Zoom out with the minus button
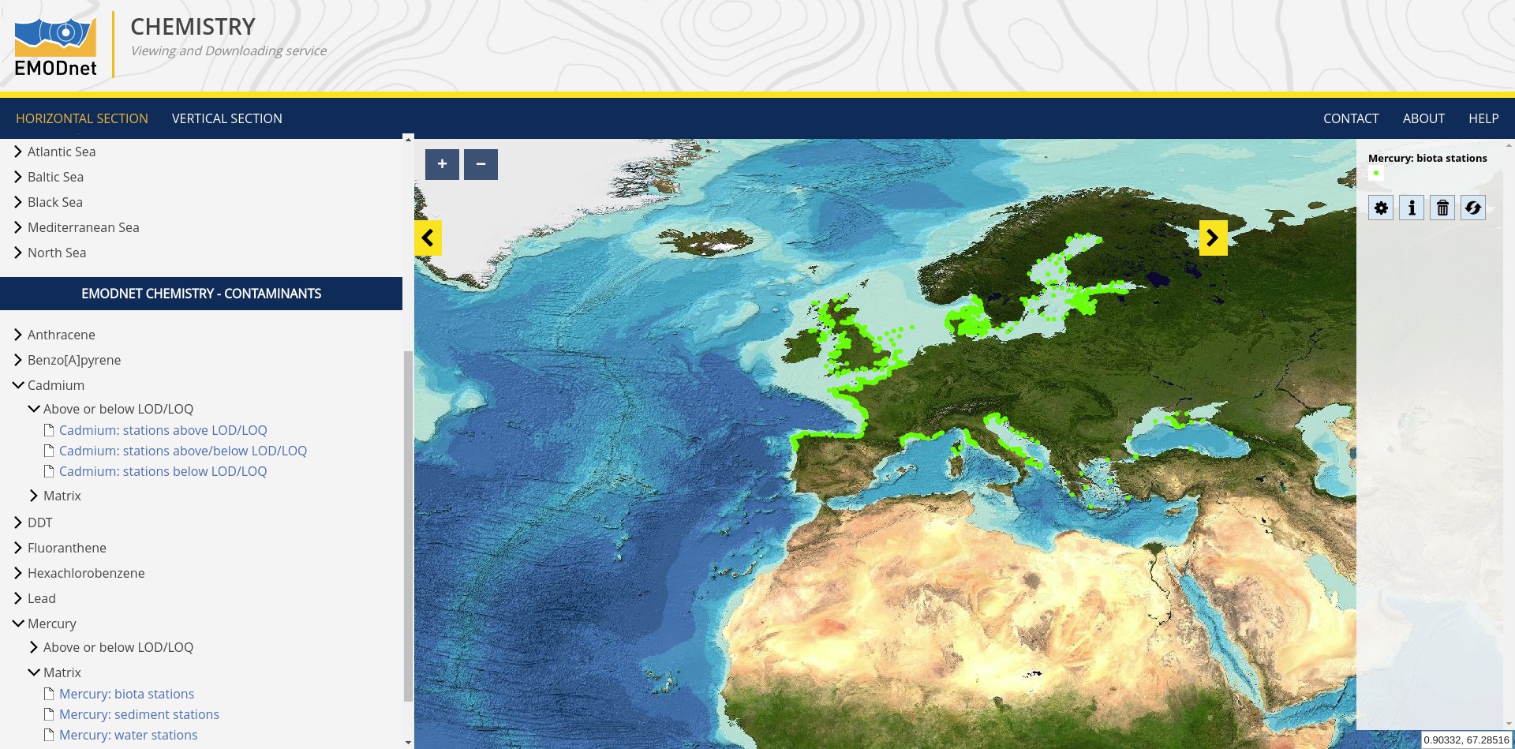Screen dimensions: 1515x749 481,164
